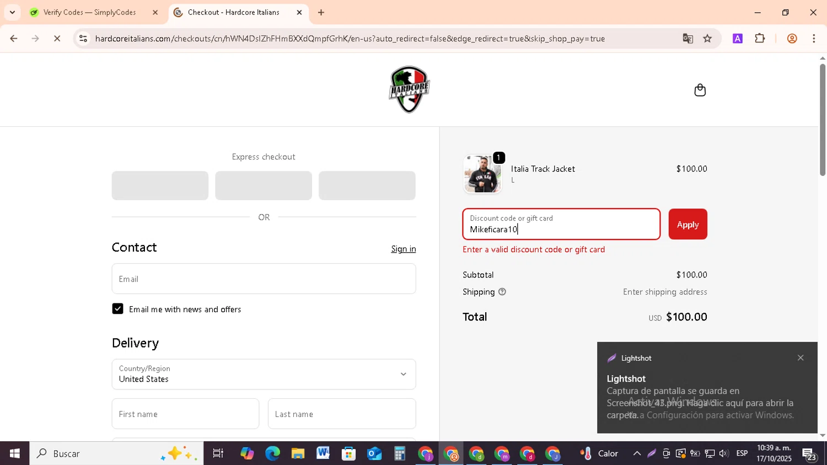
Task: Open the Google Translate page icon
Action: [688, 39]
